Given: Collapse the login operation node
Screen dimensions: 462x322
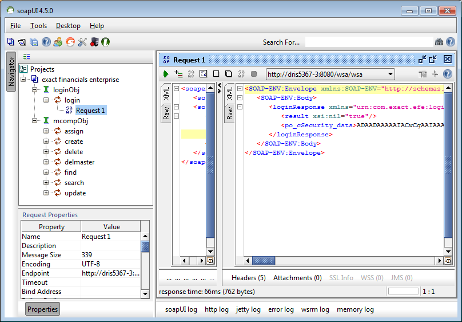Looking at the screenshot, I should [46, 100].
